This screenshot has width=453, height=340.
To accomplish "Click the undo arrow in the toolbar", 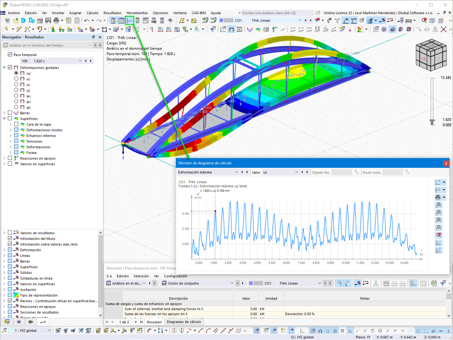I will click(x=87, y=20).
